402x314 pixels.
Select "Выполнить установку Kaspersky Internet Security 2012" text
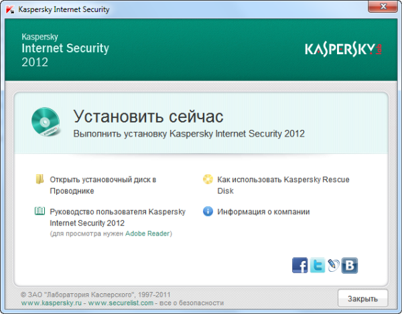(189, 134)
